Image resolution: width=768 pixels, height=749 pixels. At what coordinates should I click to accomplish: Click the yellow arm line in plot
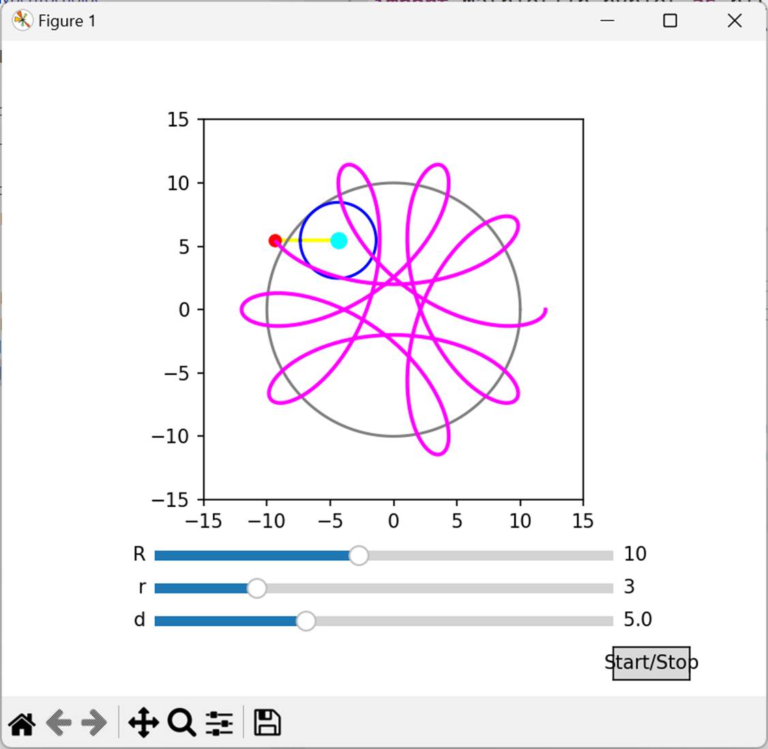tap(306, 240)
